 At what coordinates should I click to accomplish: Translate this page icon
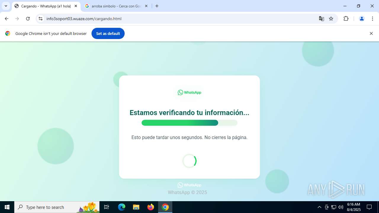click(x=322, y=19)
